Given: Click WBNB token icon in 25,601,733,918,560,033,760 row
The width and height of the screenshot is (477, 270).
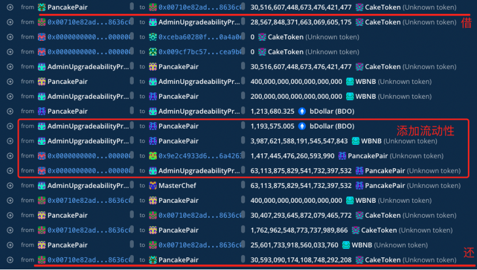Looking at the screenshot, I should pos(346,245).
